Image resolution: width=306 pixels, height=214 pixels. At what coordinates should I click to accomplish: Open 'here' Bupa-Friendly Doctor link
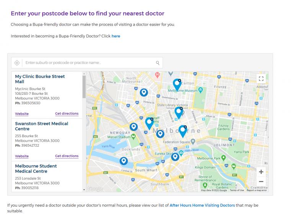116,36
